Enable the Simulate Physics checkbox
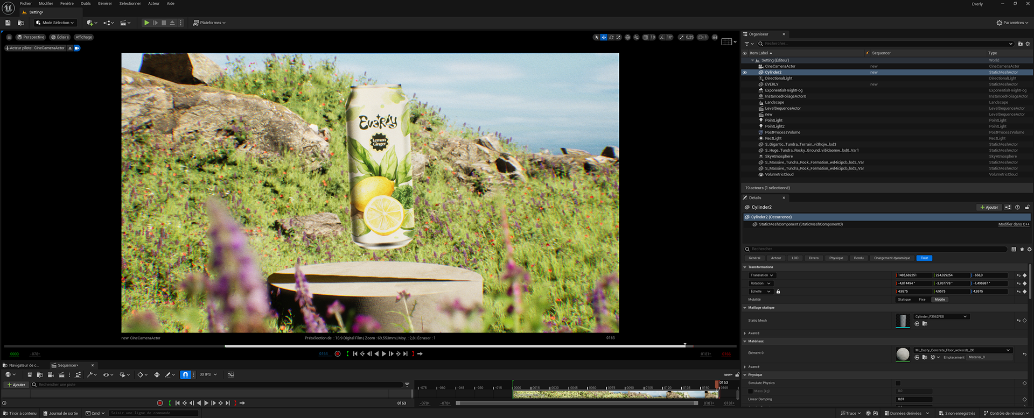1034x418 pixels. (x=898, y=383)
